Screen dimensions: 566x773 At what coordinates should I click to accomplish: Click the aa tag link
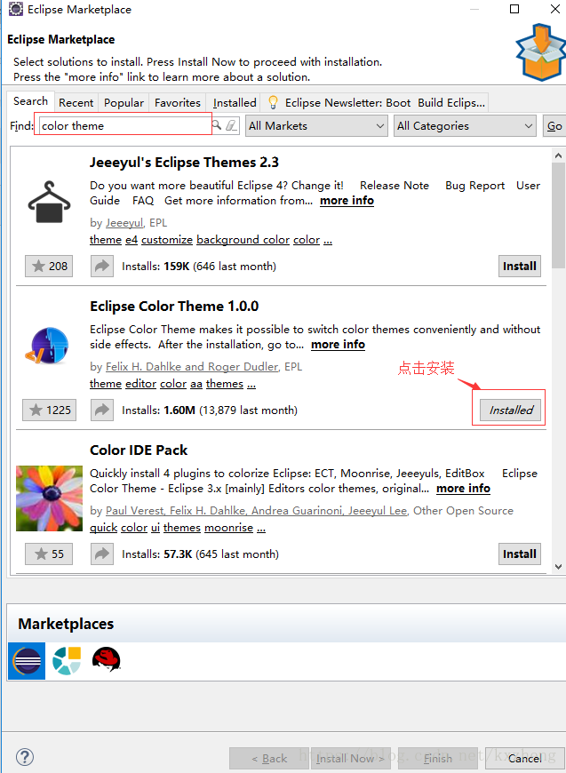click(196, 384)
